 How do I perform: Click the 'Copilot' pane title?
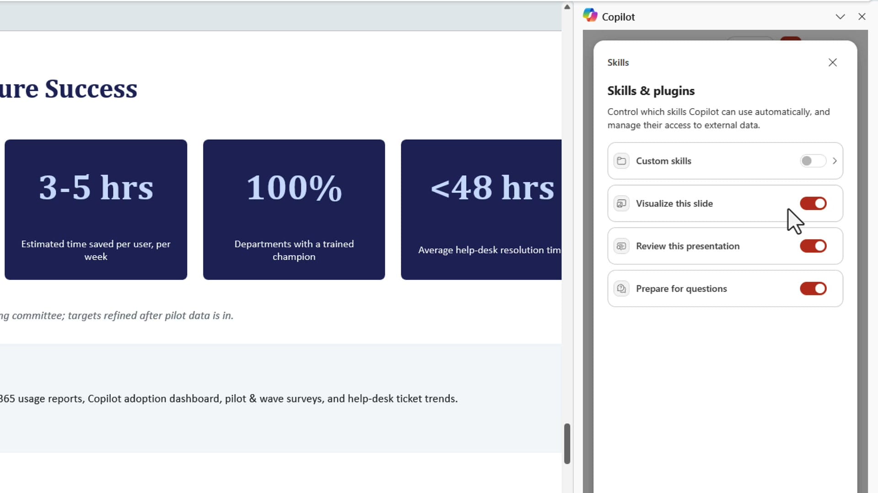(618, 17)
